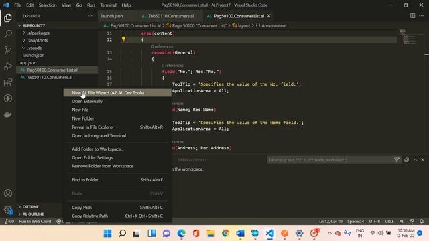Open the Explorer view in activity bar
This screenshot has width=429, height=241.
point(8,18)
